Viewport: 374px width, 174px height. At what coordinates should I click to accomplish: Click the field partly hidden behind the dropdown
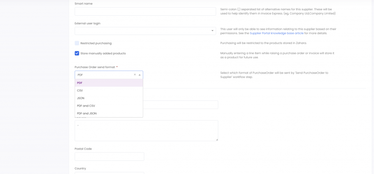(x=180, y=105)
